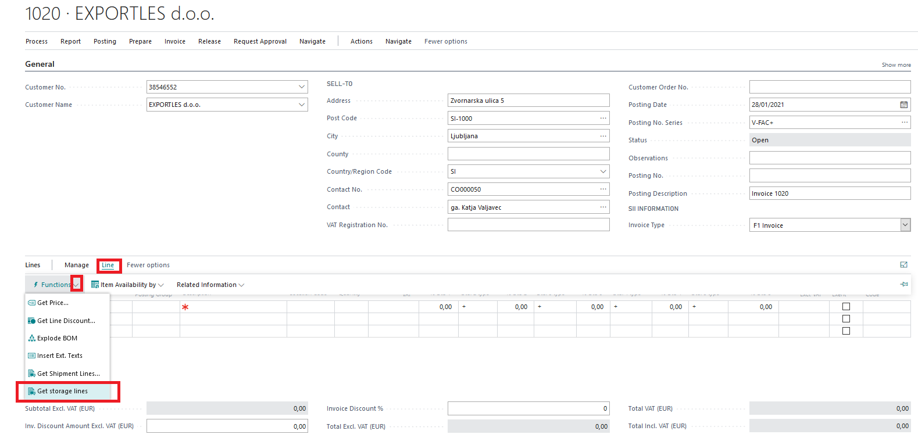918x445 pixels.
Task: Open Contact No. lookup ellipsis
Action: point(603,189)
